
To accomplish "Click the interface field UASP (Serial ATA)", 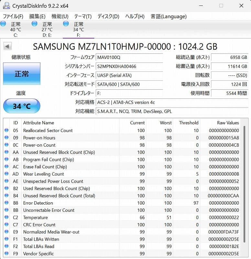I will (x=129, y=75).
